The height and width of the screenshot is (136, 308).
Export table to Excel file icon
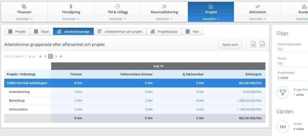click(253, 45)
